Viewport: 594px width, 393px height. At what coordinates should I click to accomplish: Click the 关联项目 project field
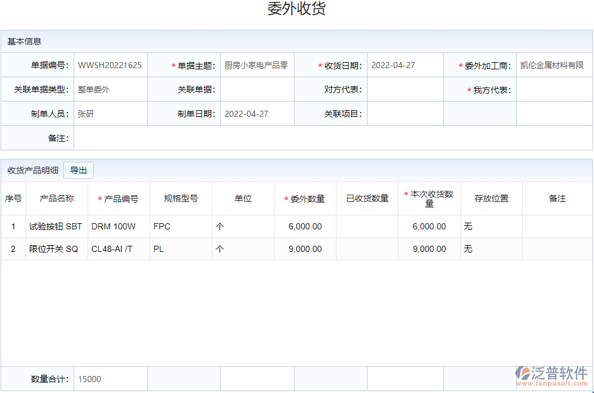[x=405, y=113]
